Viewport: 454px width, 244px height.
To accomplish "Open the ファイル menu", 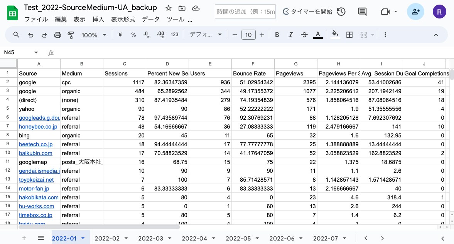I will 36,19.
